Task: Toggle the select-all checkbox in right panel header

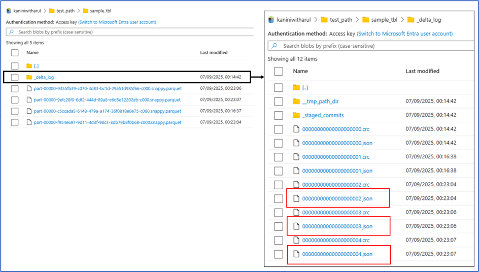Action: click(279, 72)
